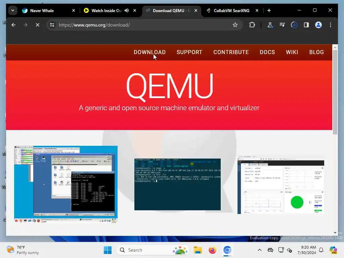Stop loading the page
This screenshot has width=344, height=258.
pyautogui.click(x=38, y=25)
